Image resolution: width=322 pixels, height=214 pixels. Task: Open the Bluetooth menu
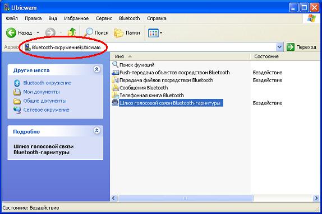130,18
